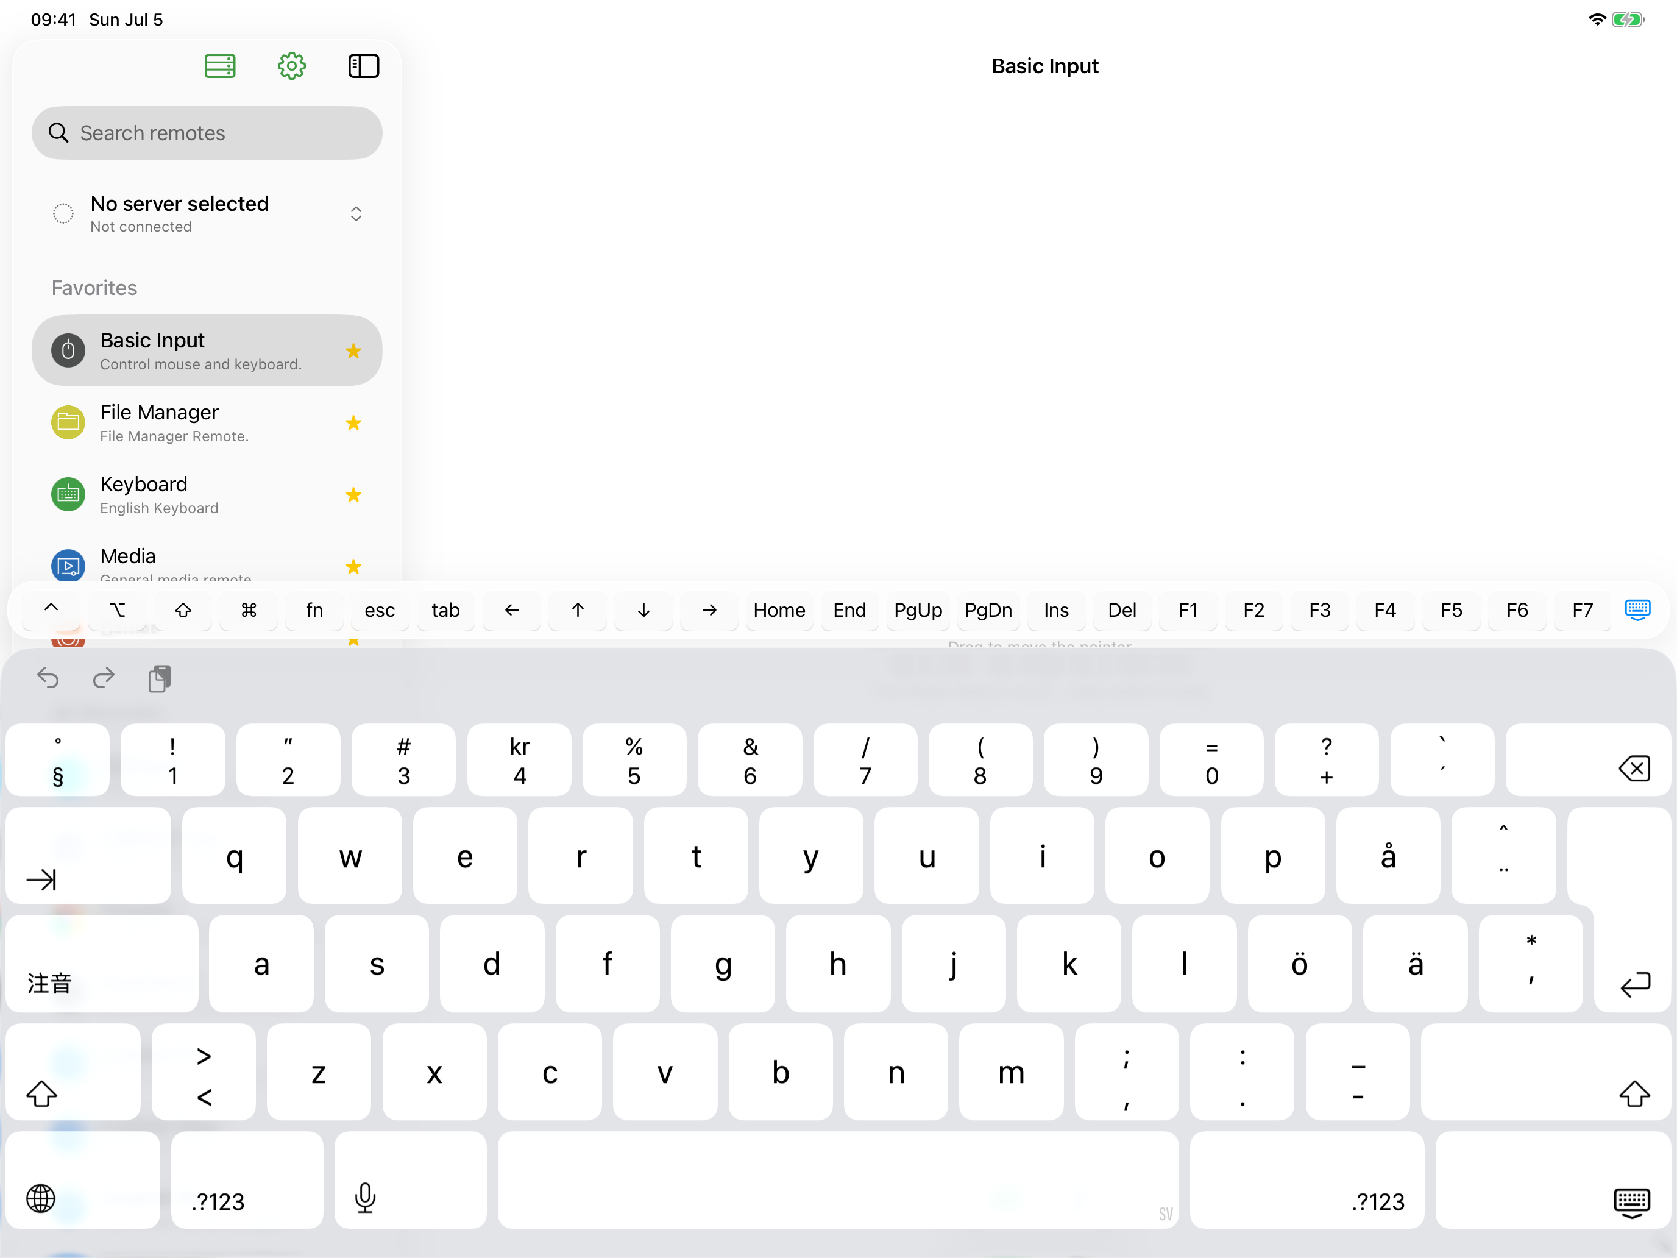Open the servers list icon
This screenshot has height=1258, width=1677.
pos(220,66)
